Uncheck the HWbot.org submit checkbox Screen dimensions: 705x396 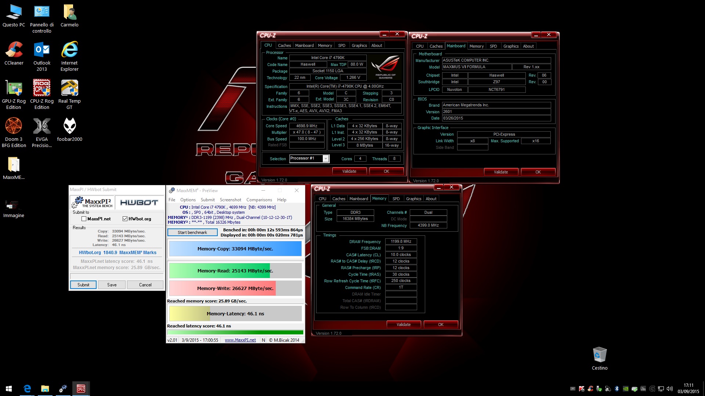125,219
